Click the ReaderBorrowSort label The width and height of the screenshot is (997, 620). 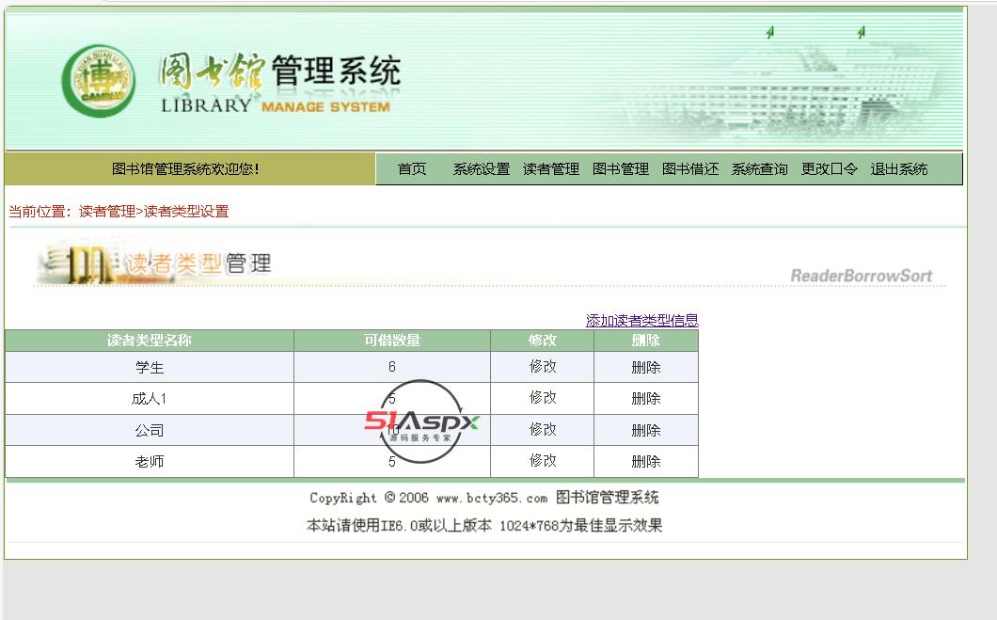861,276
